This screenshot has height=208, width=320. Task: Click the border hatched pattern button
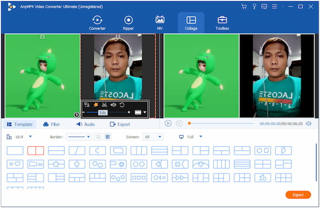[x=108, y=137]
